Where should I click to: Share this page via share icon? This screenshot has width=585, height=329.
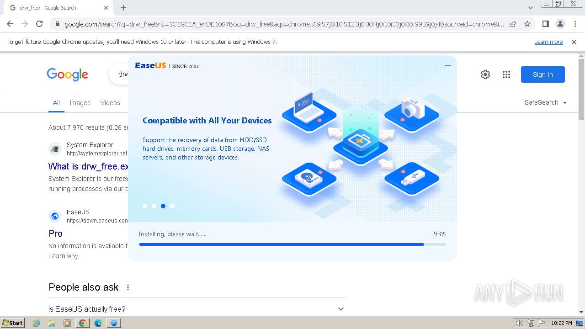pyautogui.click(x=513, y=24)
